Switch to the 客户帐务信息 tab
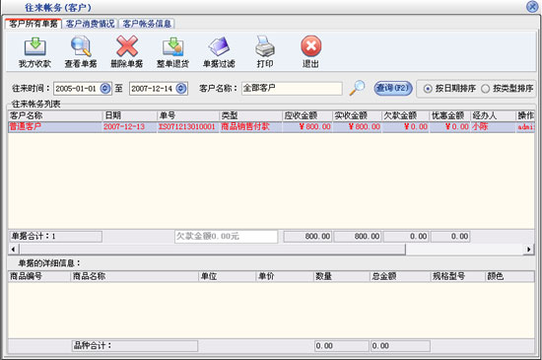The height and width of the screenshot is (360, 542). (147, 24)
